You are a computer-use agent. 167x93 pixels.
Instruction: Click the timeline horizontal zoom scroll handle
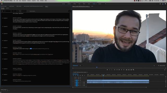click(146, 87)
